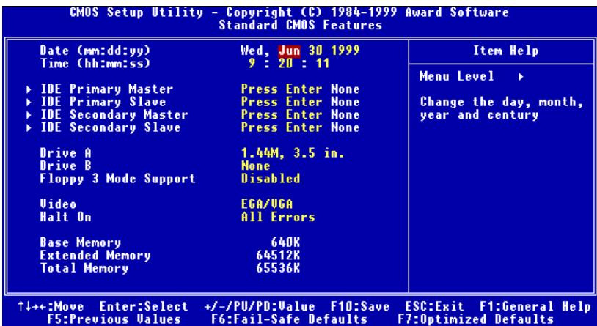Change Drive A value 1.44M, 3.5 in.
597x326 pixels.
coord(293,154)
